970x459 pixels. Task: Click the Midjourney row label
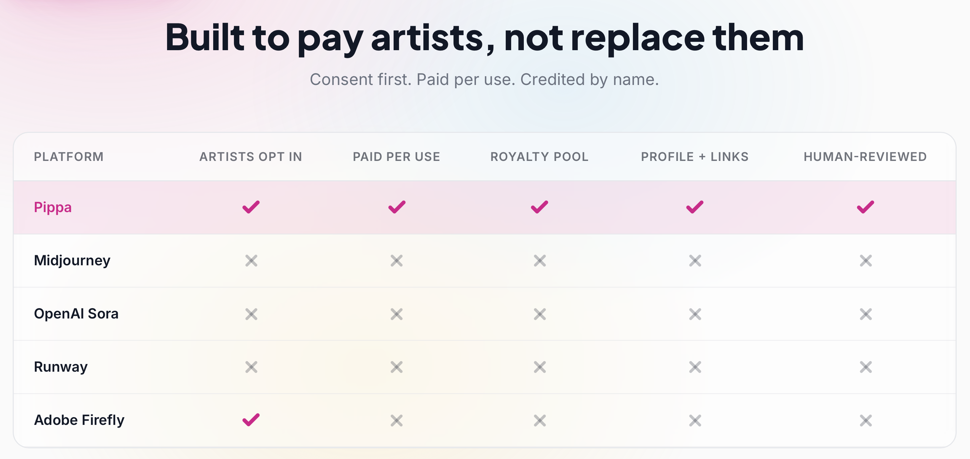(72, 260)
